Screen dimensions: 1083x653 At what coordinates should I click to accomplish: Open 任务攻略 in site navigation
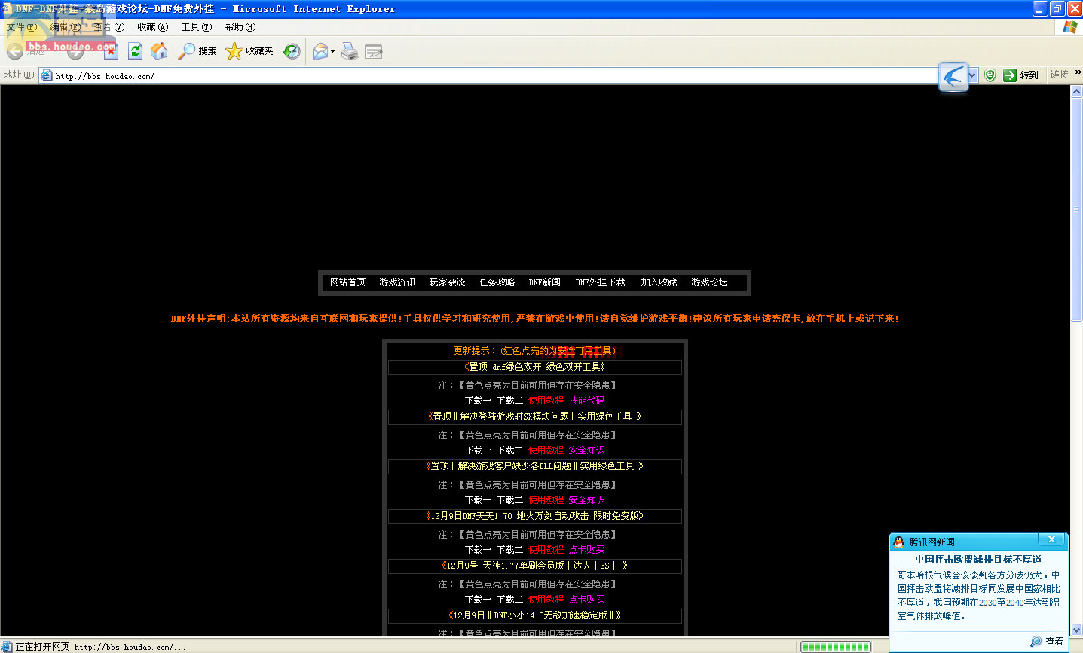497,282
